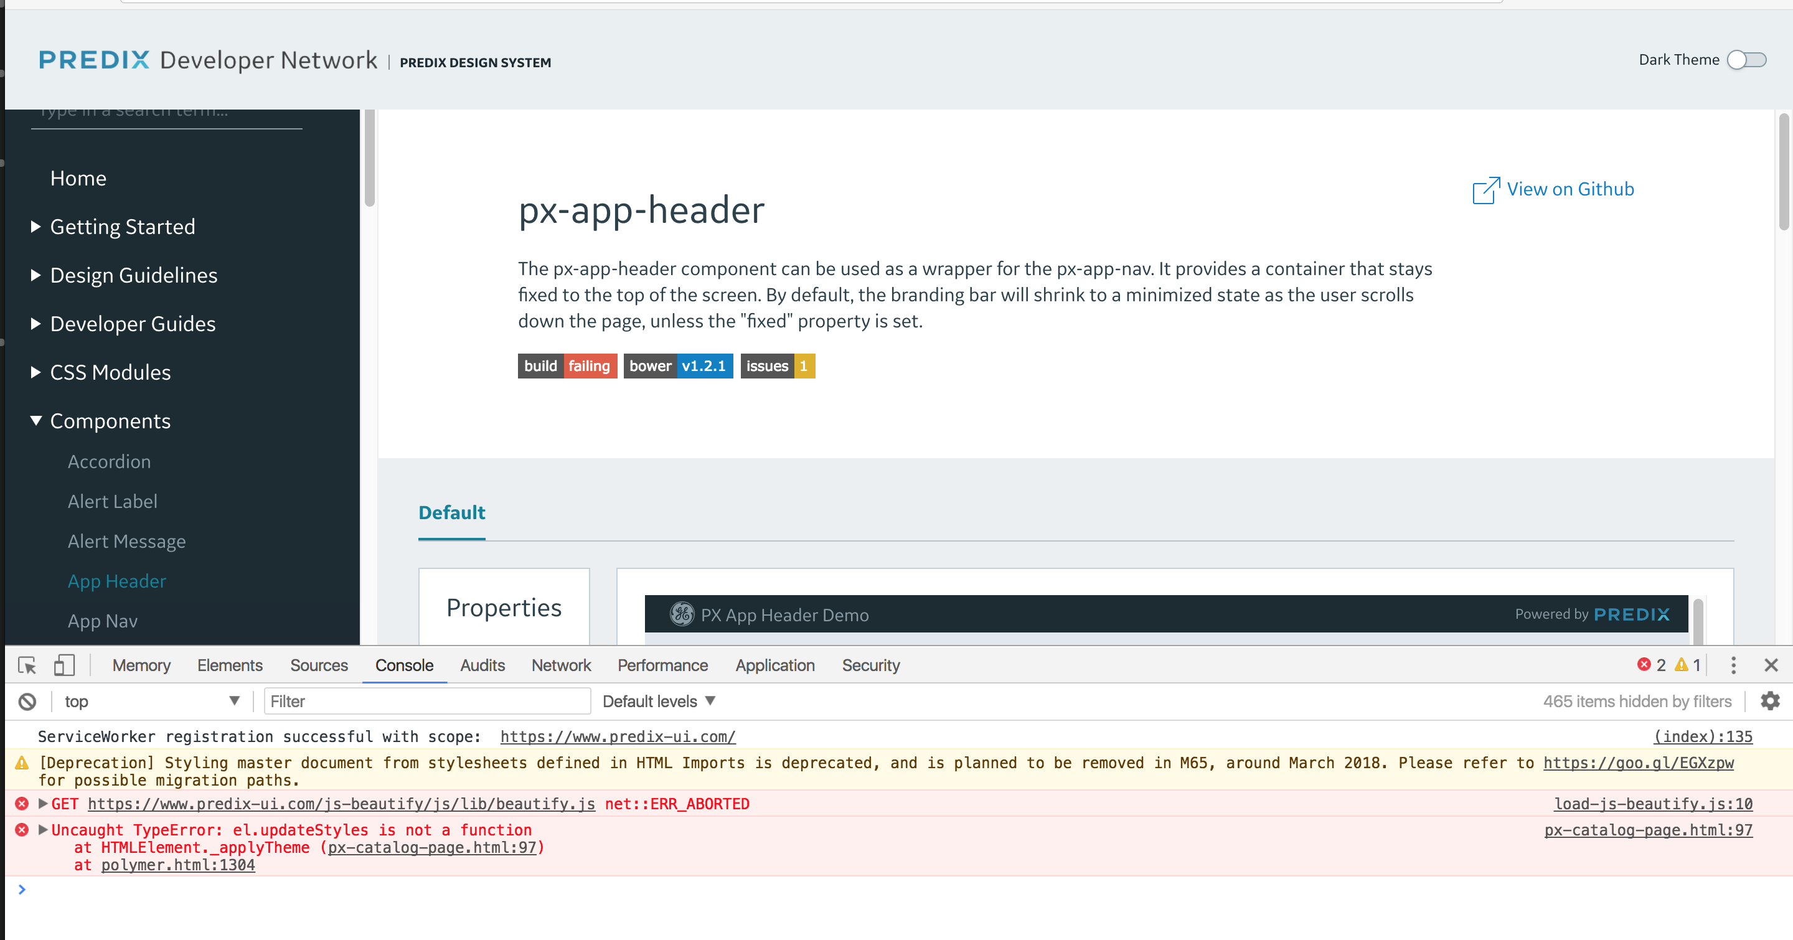Click the console Filter input field
Viewport: 1793px width, 940px height.
pos(427,702)
